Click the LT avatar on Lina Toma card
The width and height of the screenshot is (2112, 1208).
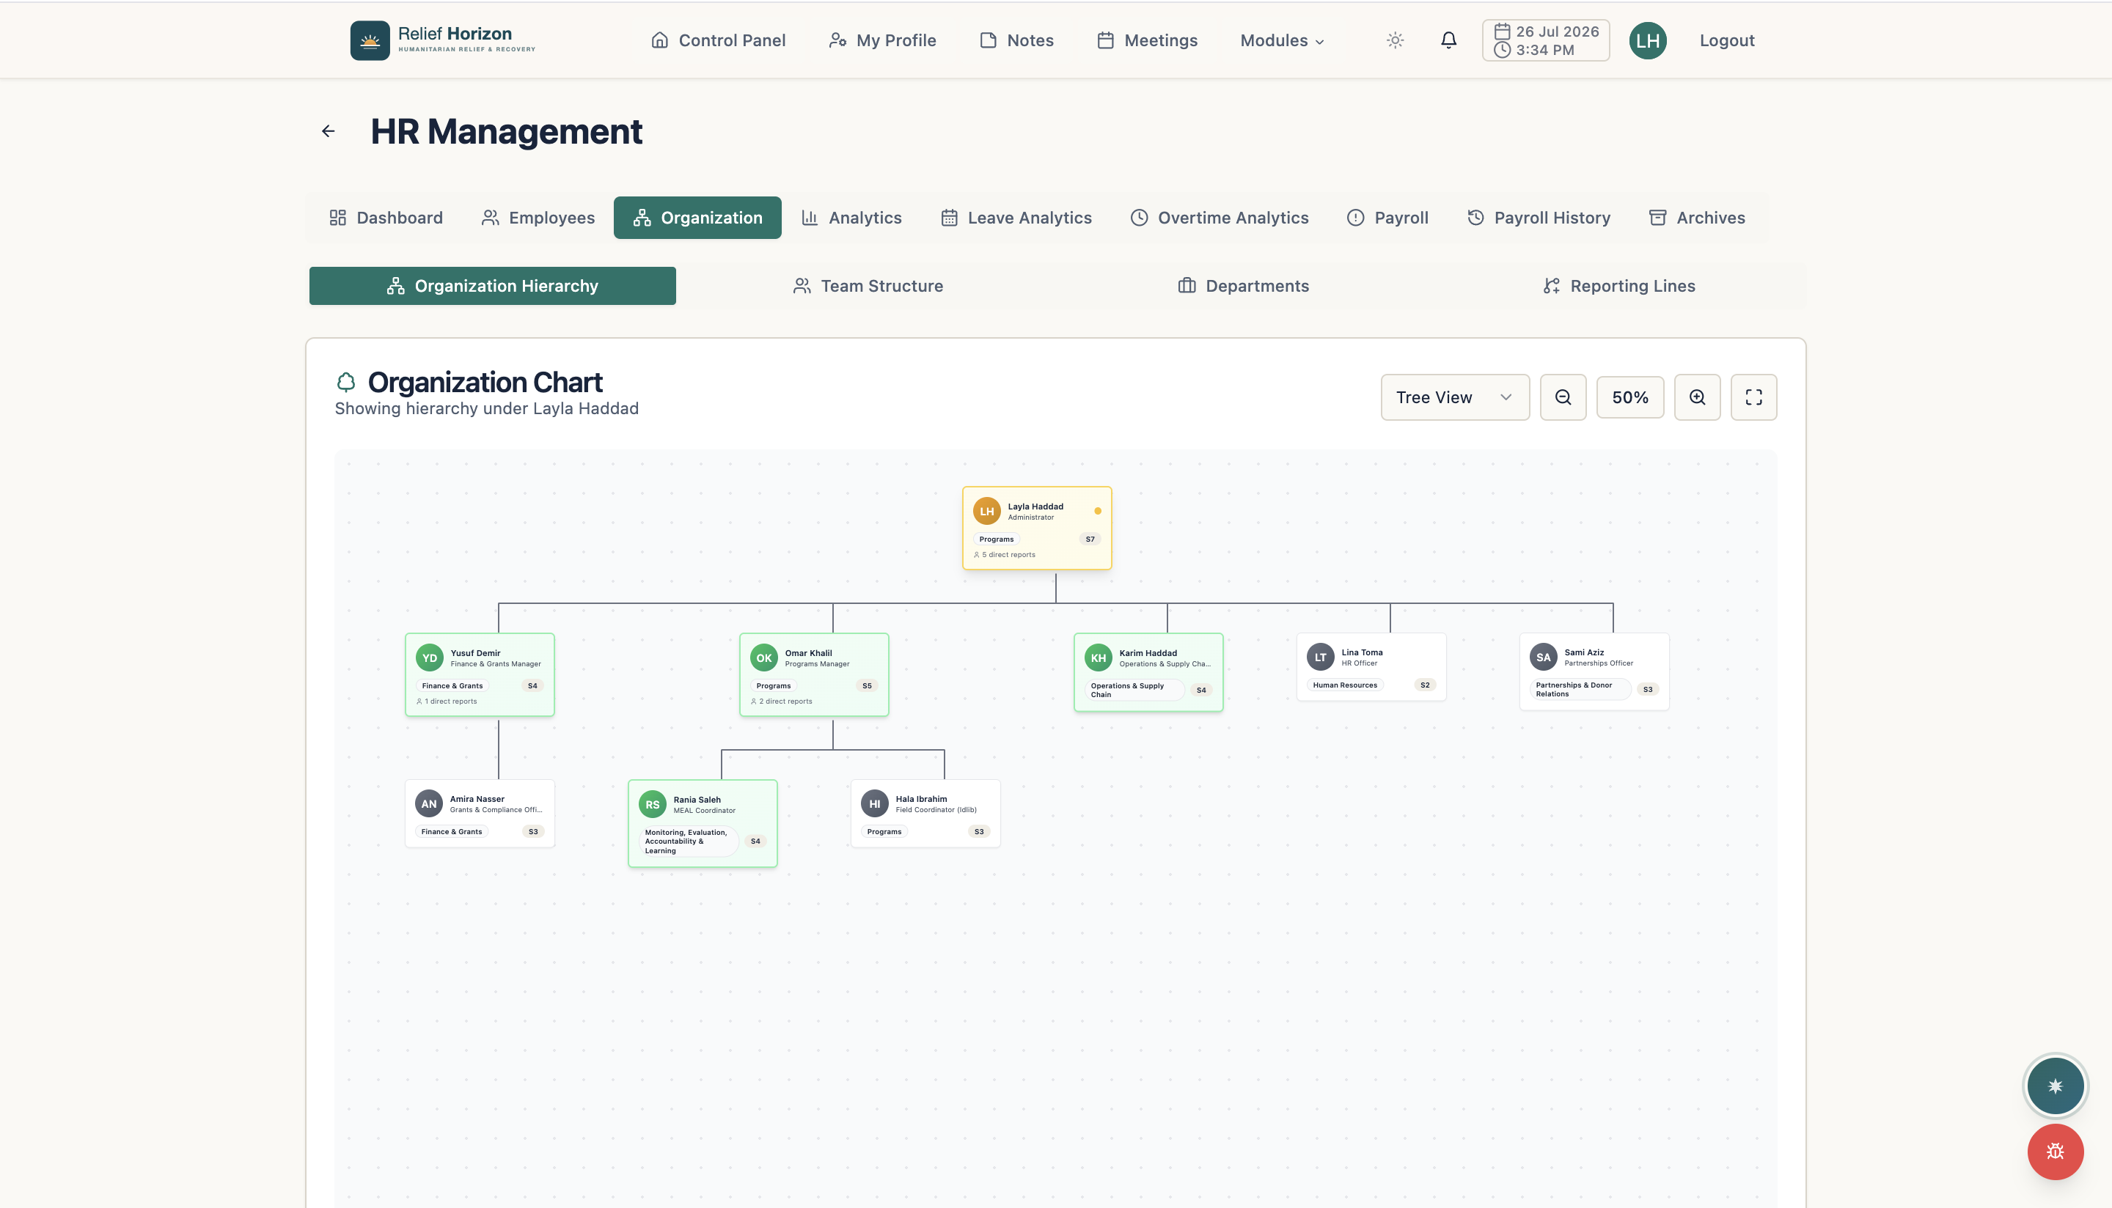coord(1320,657)
